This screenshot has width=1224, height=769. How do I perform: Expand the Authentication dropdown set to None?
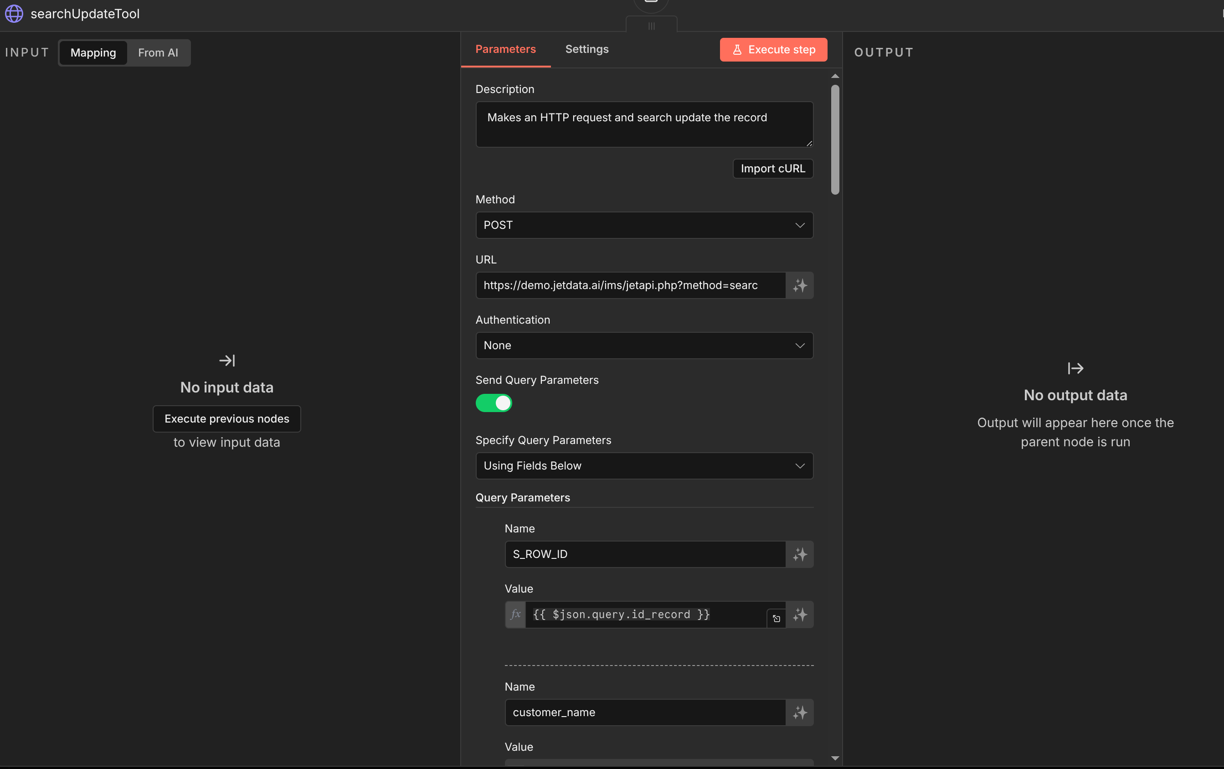point(644,346)
